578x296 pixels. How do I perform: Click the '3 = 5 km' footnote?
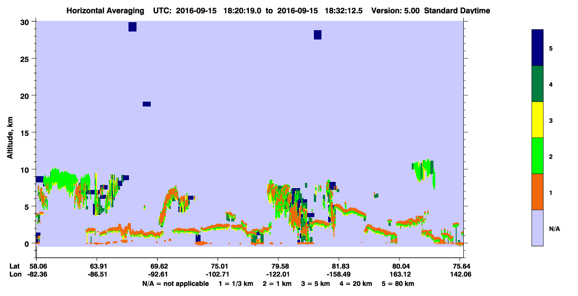coord(315,284)
